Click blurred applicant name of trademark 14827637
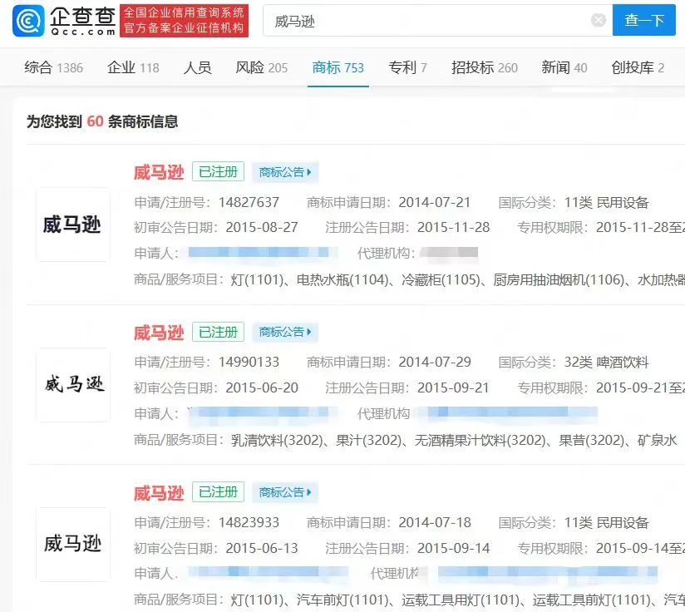The height and width of the screenshot is (612, 685). 262,253
